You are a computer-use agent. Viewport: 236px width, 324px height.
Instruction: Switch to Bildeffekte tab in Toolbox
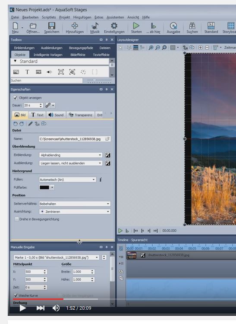[78, 55]
